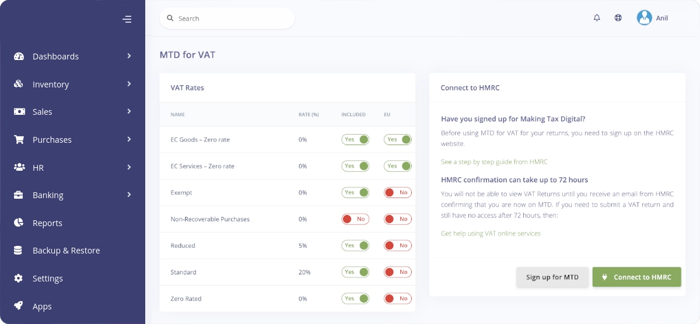Disable the EU toggle for EC Goods

(x=397, y=140)
